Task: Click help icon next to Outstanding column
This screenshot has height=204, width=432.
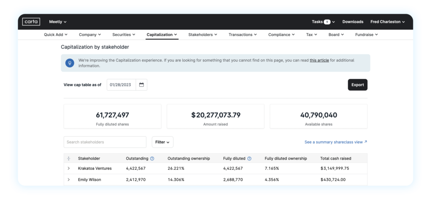Action: (152, 158)
